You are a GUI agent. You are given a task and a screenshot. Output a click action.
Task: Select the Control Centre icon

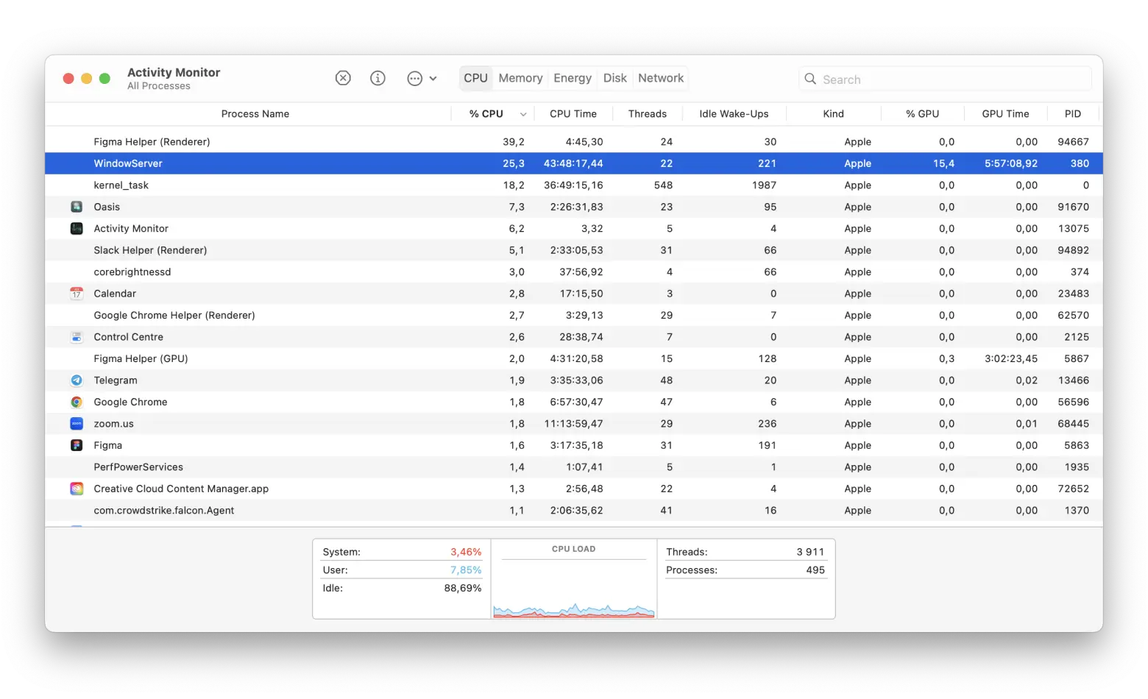click(x=77, y=337)
